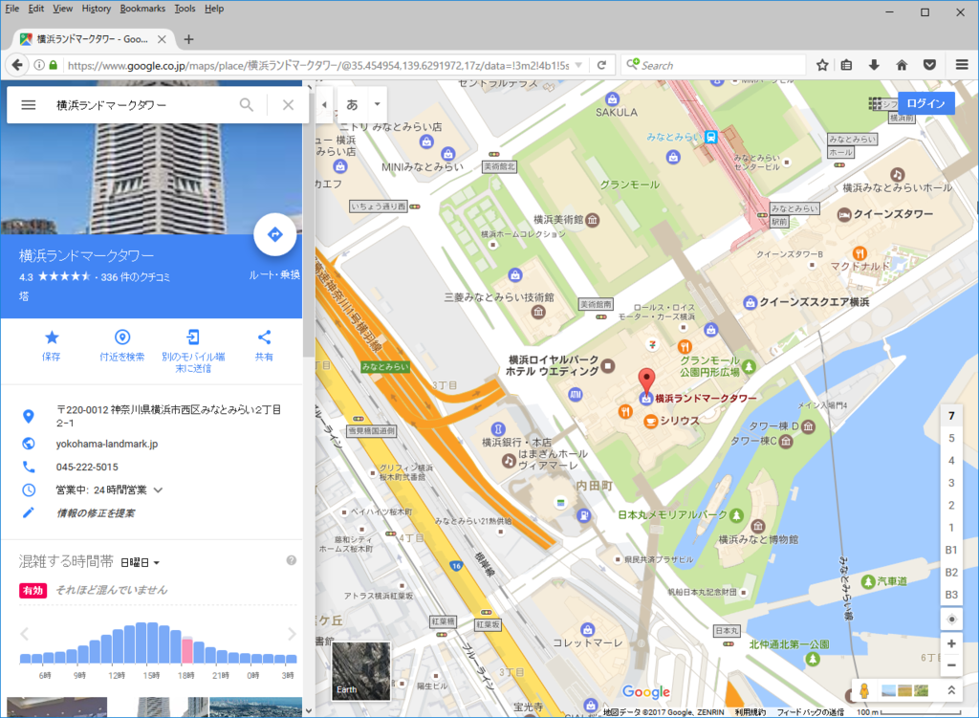The height and width of the screenshot is (718, 979).
Task: Click the my location target button
Action: (x=951, y=620)
